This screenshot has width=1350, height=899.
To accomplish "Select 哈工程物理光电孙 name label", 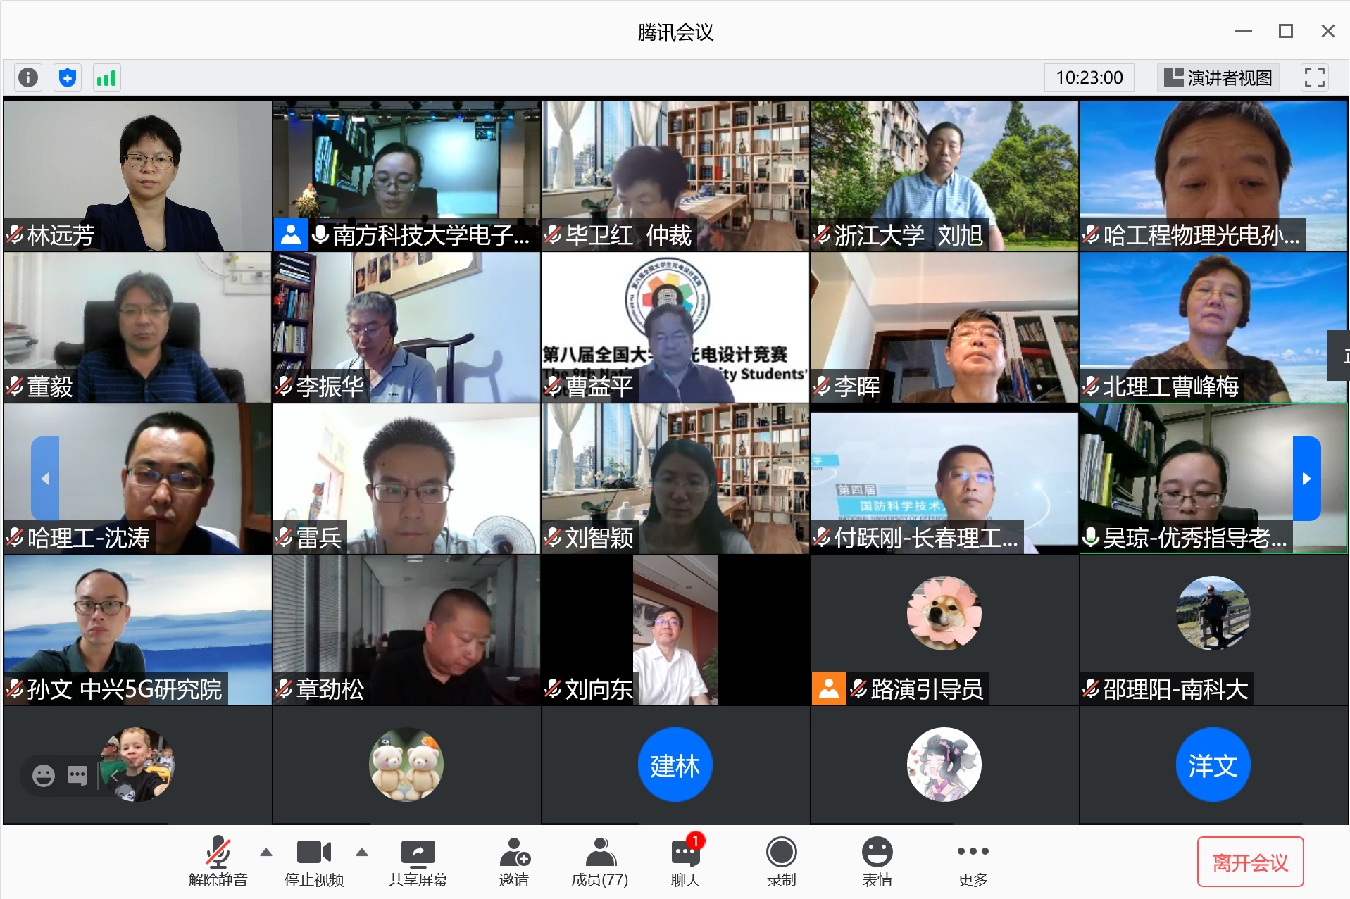I will click(x=1201, y=234).
